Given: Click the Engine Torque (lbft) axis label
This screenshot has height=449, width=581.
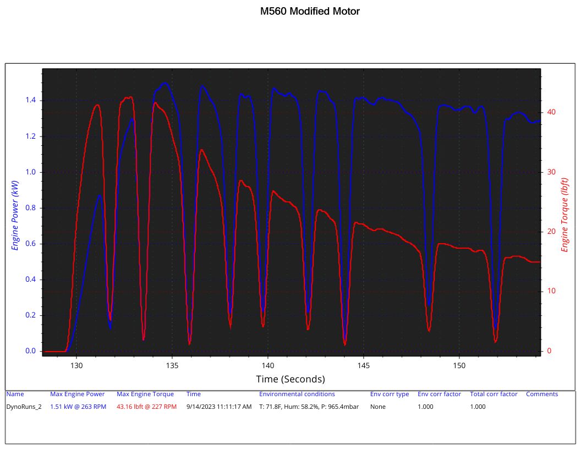Looking at the screenshot, I should 564,215.
